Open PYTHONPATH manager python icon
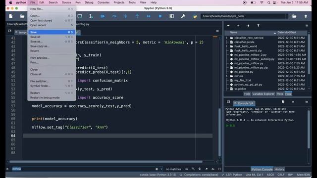This screenshot has height=178, width=317. click(195, 16)
